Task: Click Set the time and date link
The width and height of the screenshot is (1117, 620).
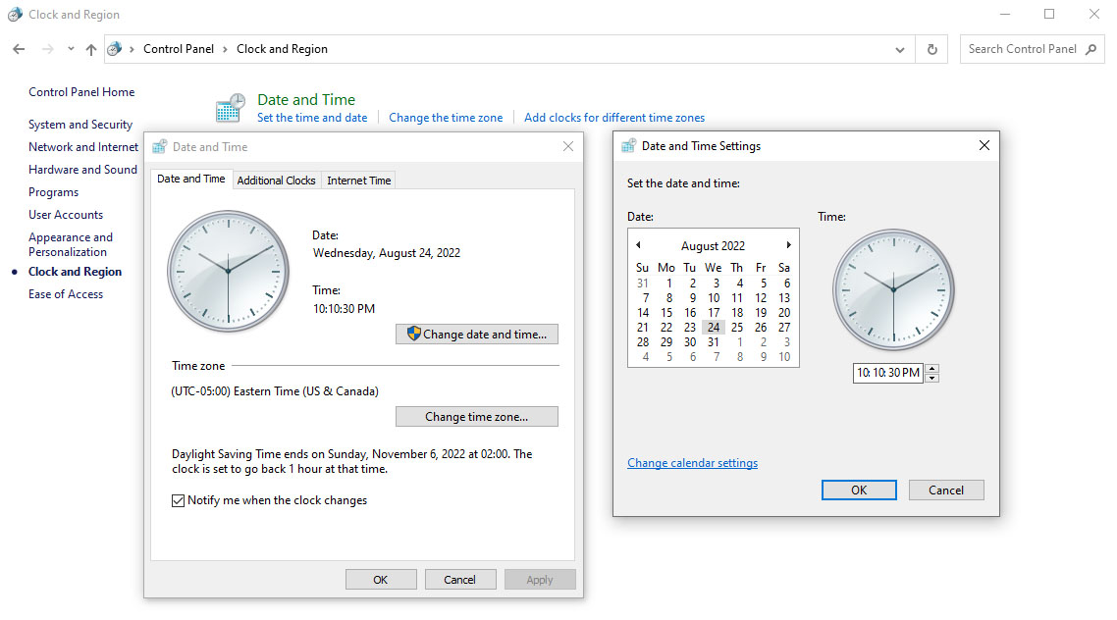Action: (x=312, y=118)
